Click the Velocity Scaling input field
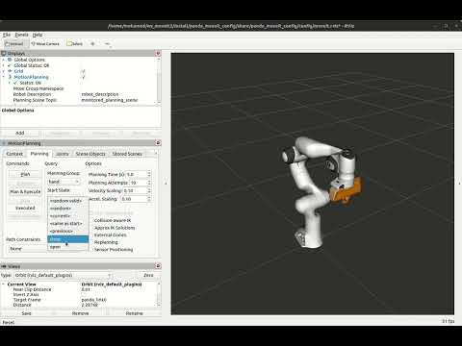Screen dimensions: 462x346 point(135,190)
